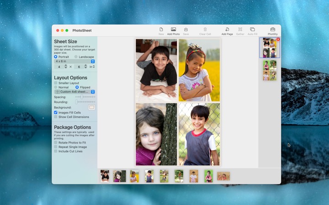Screen dimensions: 329x205
Task: Click the height stepper next to 6
Action: (85, 67)
